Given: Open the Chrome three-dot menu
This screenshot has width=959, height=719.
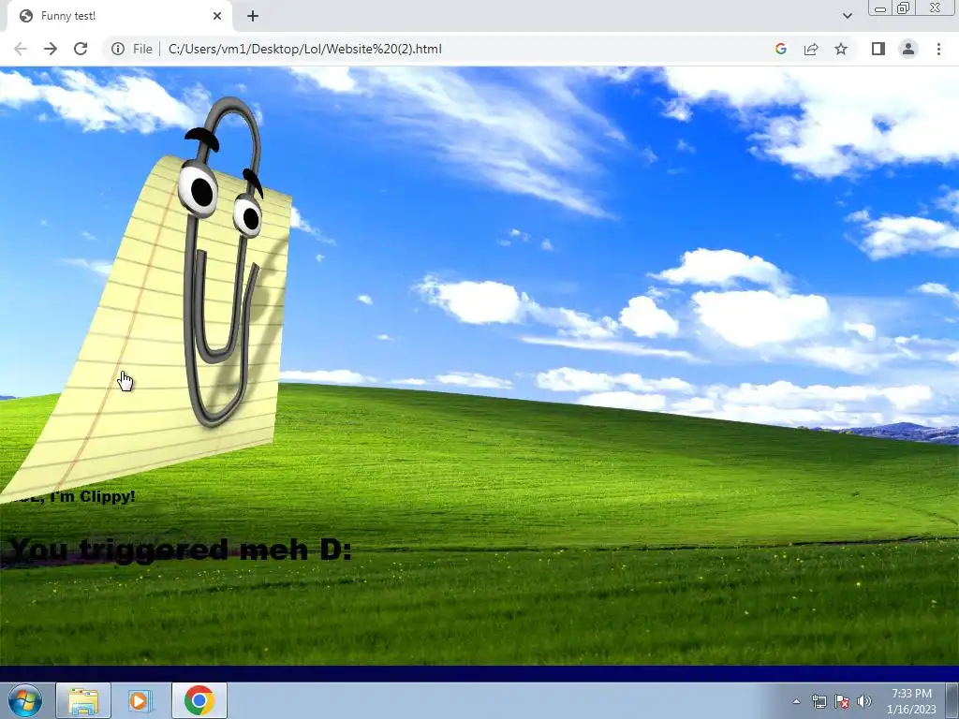Looking at the screenshot, I should coord(938,49).
